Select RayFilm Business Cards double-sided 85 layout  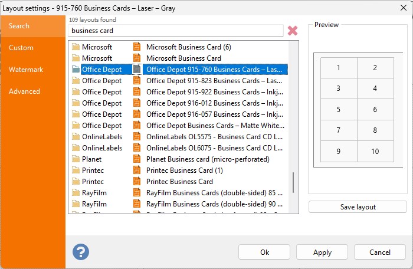coord(214,192)
